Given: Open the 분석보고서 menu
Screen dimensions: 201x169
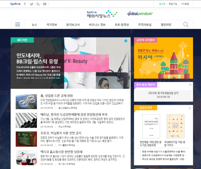Looking at the screenshot, I should [x=73, y=25].
